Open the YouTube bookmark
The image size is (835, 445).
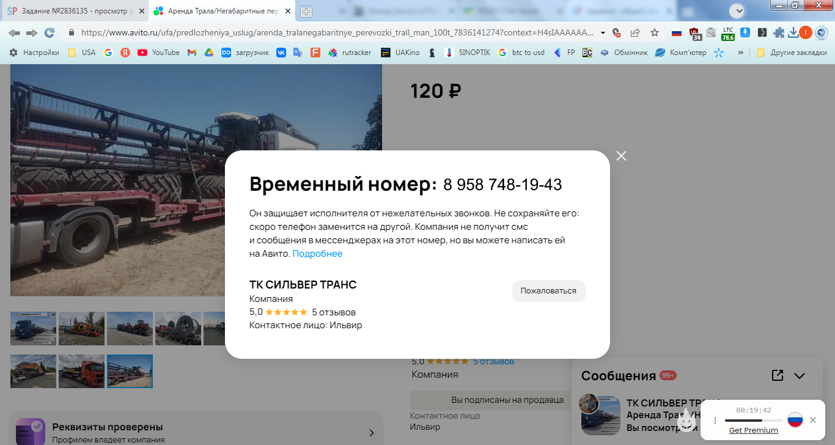click(159, 53)
